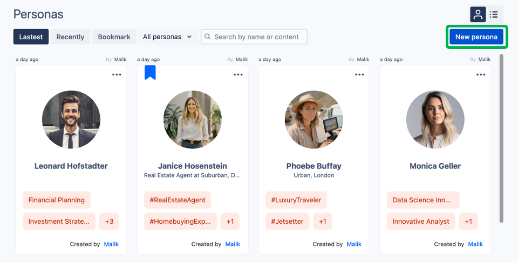Open more options on Phoebe Buffay card
Image resolution: width=518 pixels, height=263 pixels.
point(359,75)
